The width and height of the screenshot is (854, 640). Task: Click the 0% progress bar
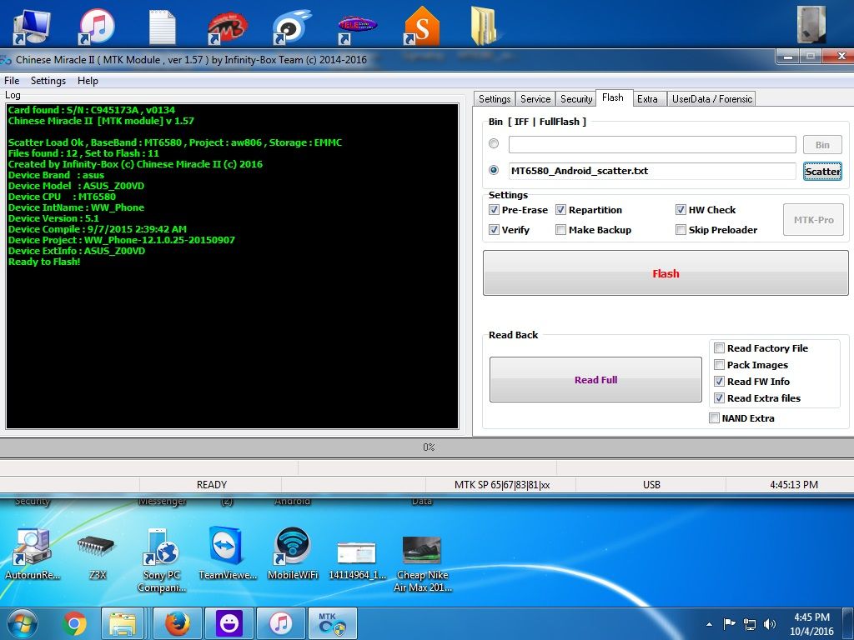tap(427, 447)
